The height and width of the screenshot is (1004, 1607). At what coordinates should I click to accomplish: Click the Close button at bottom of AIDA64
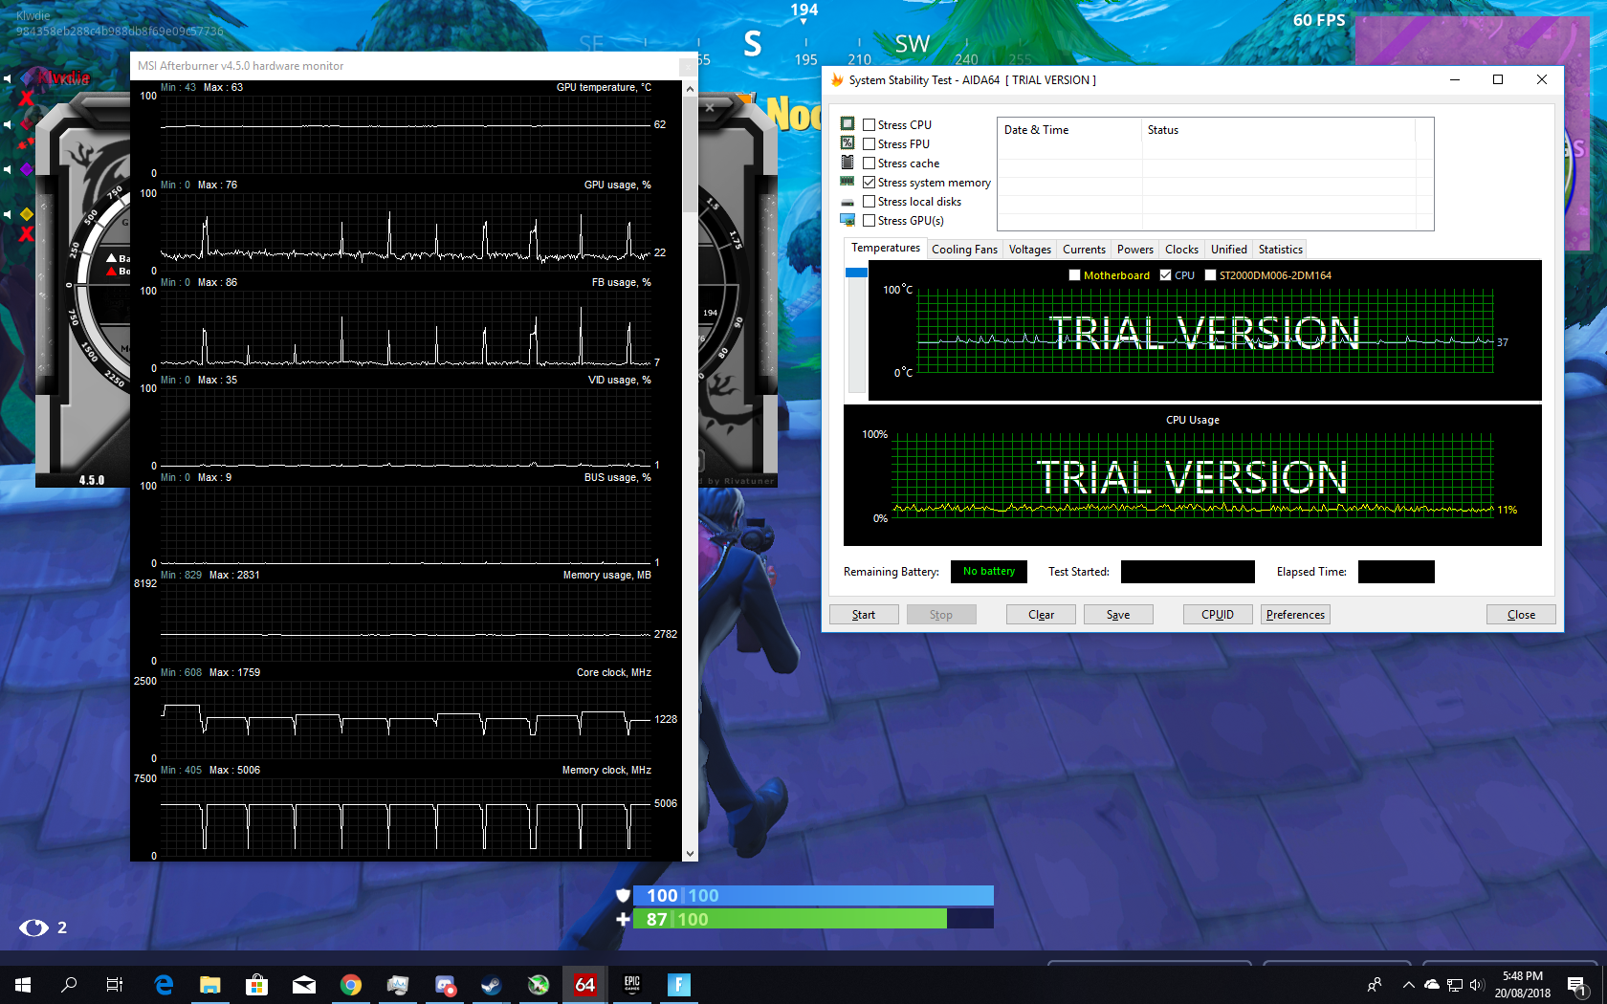1521,615
